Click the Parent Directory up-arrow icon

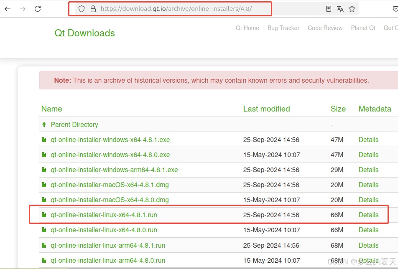click(x=44, y=124)
